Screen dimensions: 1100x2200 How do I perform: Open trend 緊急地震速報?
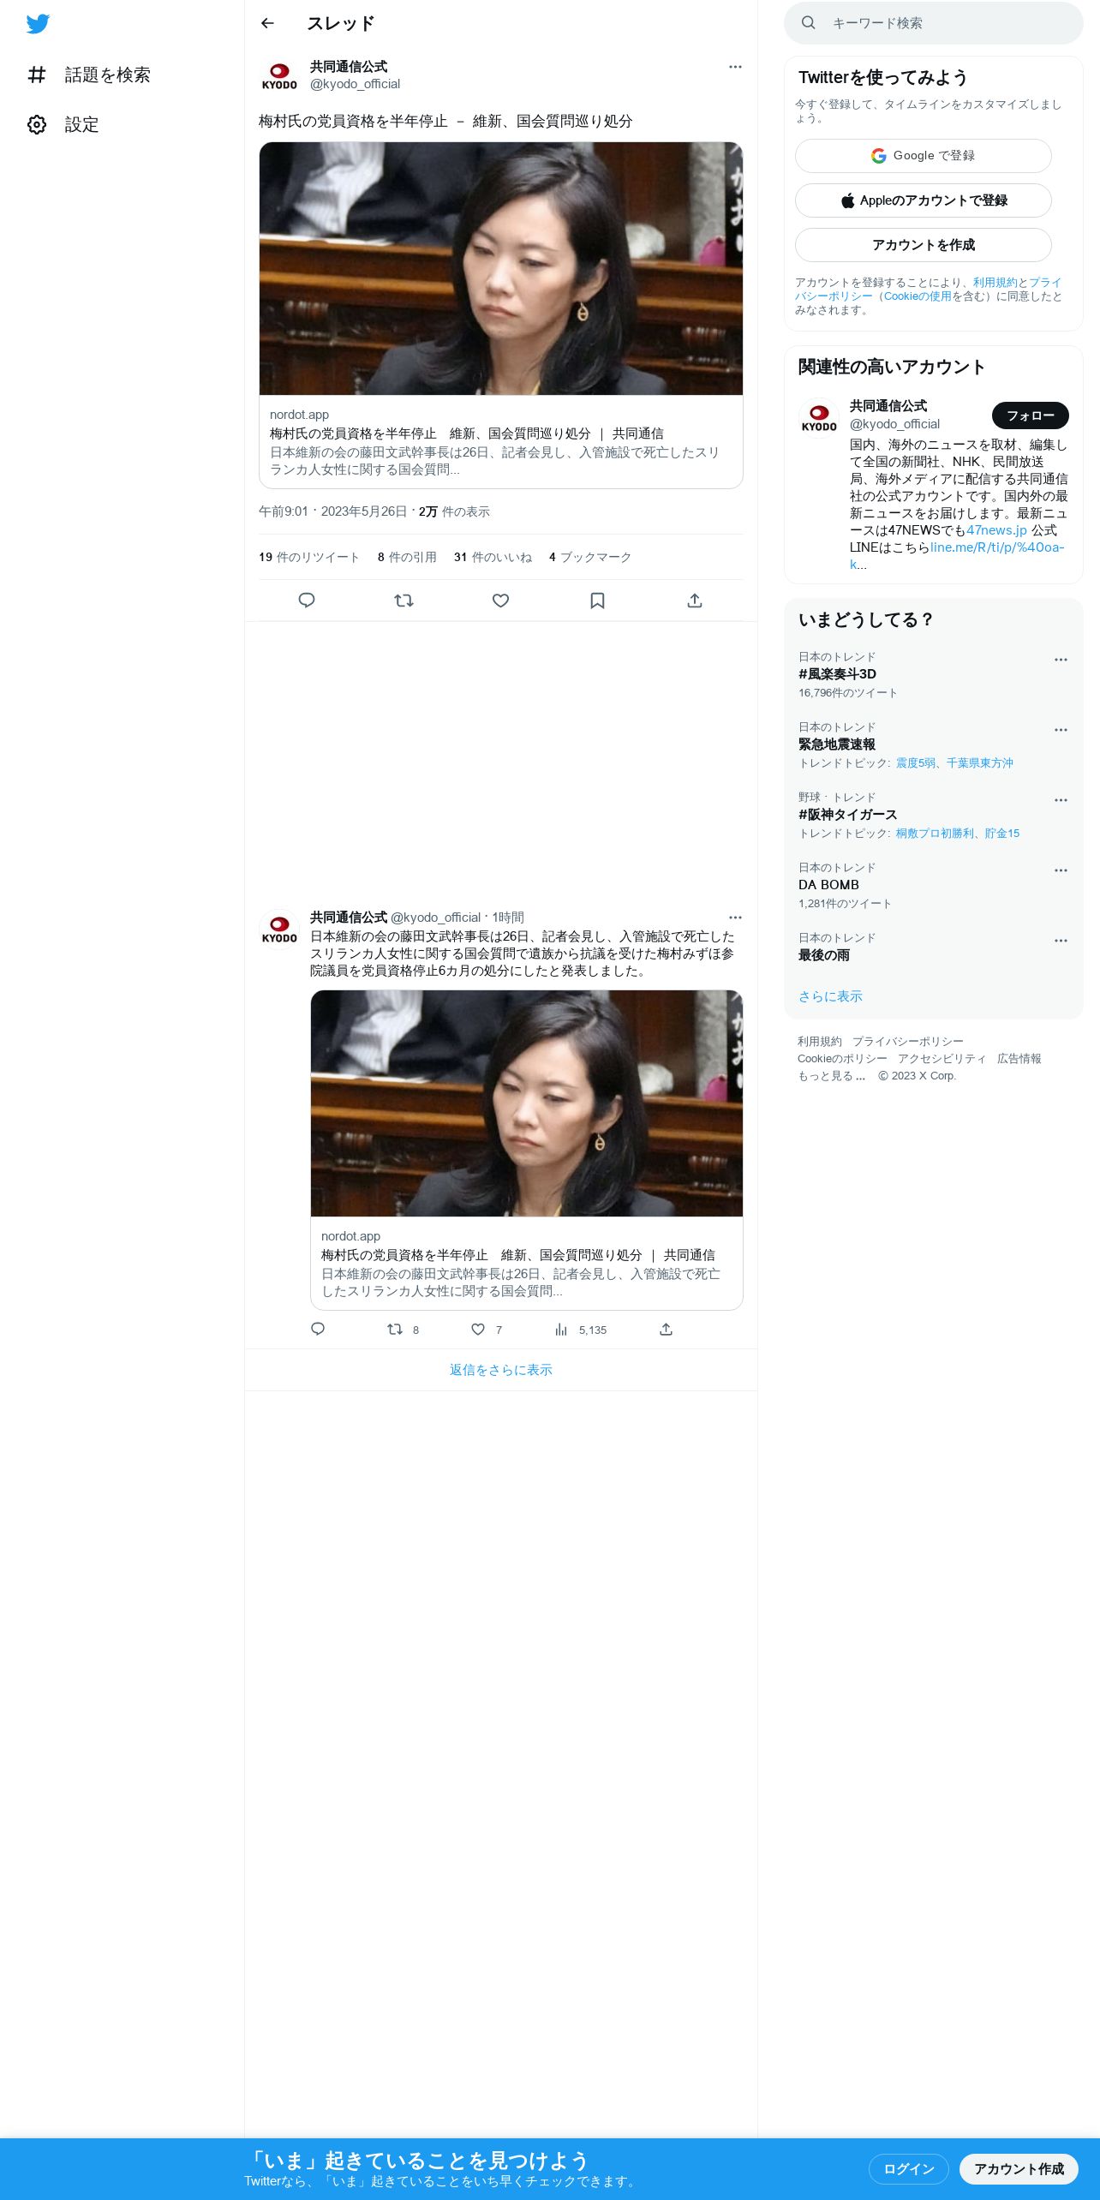pyautogui.click(x=837, y=744)
